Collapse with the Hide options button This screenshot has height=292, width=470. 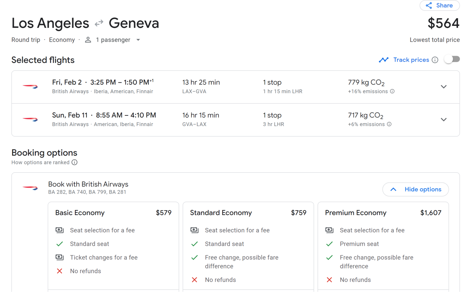(415, 189)
